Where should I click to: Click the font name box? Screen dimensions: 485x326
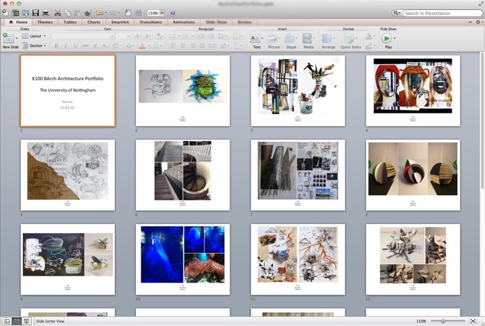pyautogui.click(x=83, y=36)
